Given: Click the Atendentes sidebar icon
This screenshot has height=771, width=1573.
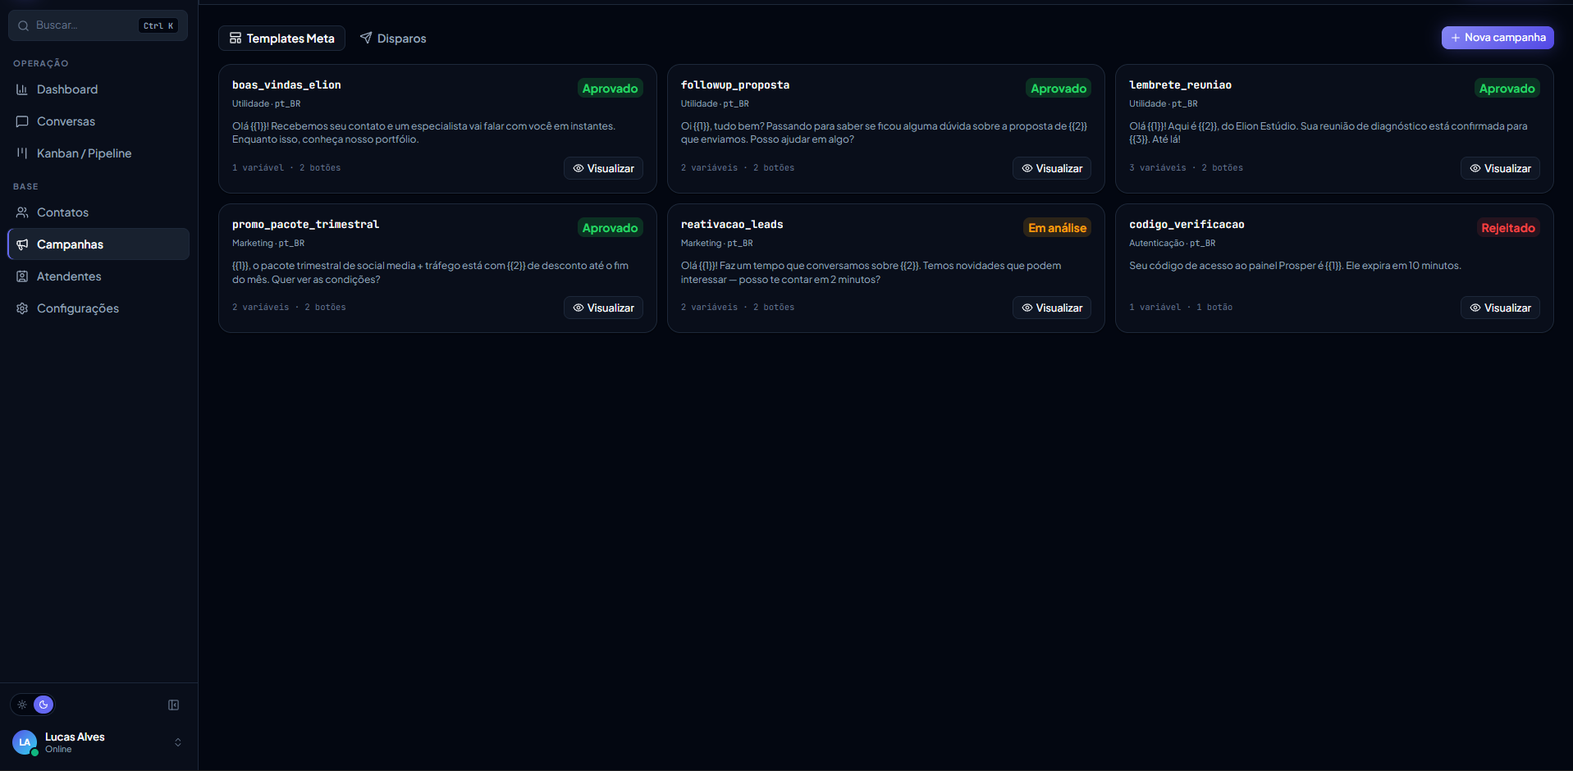Looking at the screenshot, I should click(x=22, y=276).
